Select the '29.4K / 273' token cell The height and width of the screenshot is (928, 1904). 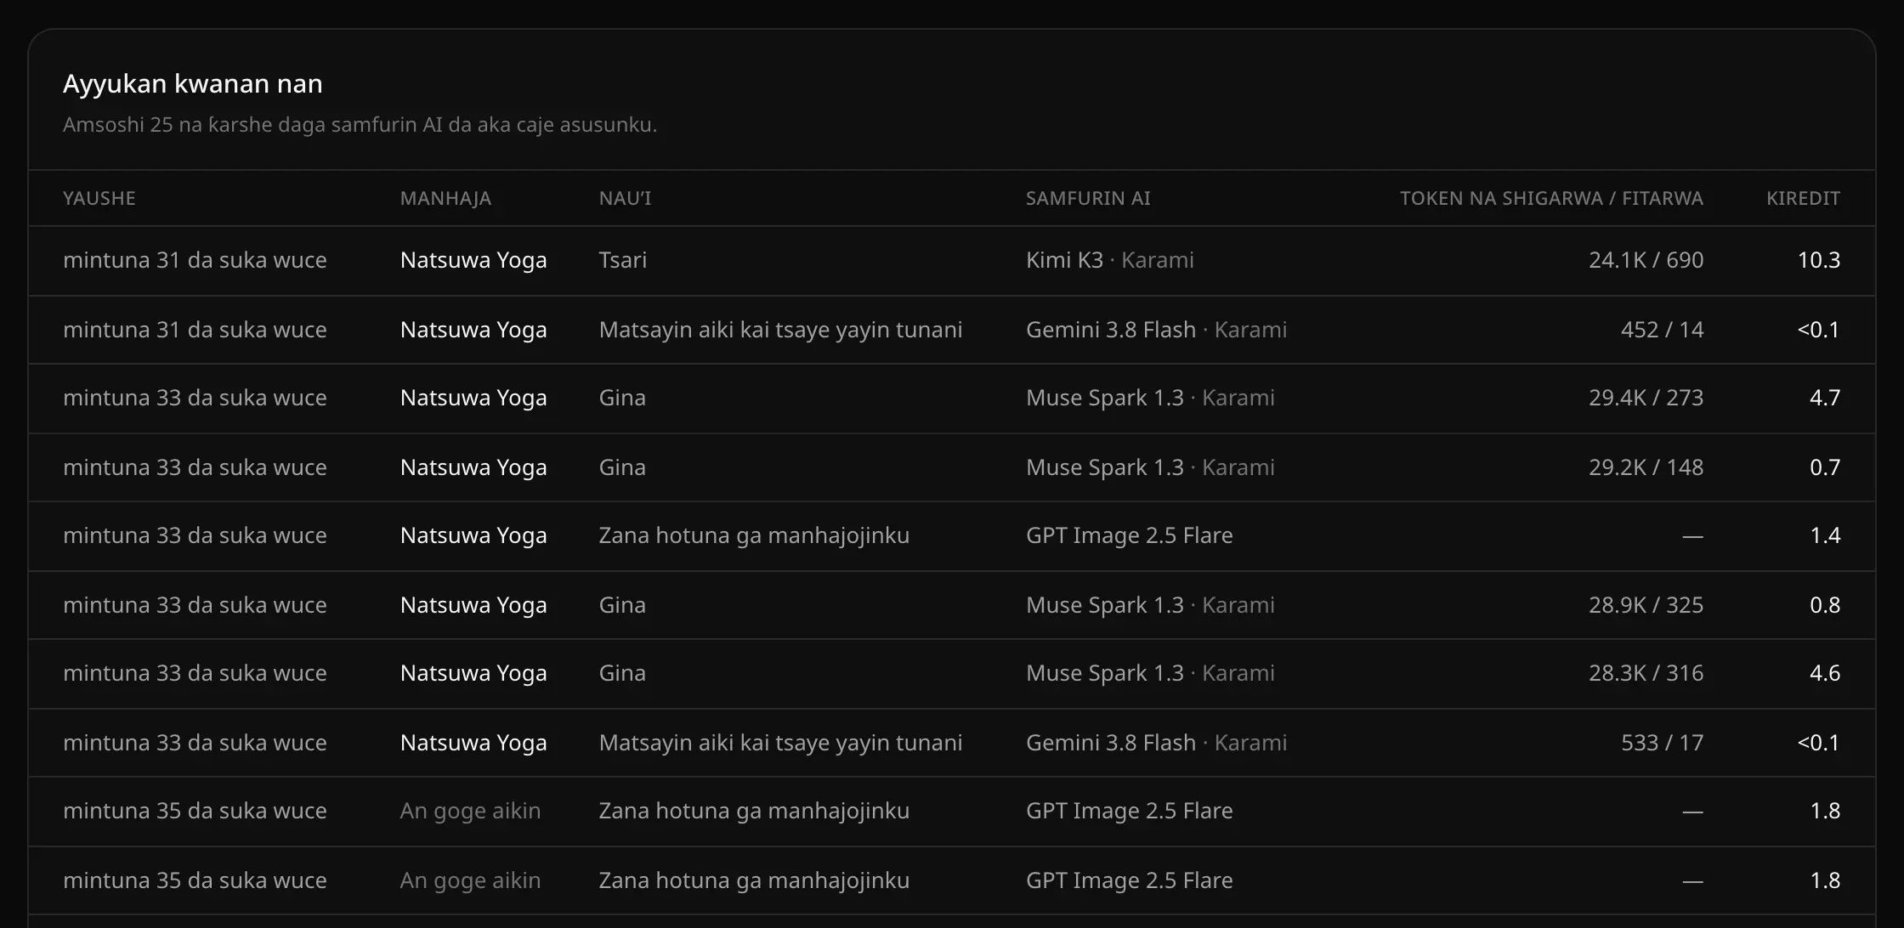(1646, 398)
